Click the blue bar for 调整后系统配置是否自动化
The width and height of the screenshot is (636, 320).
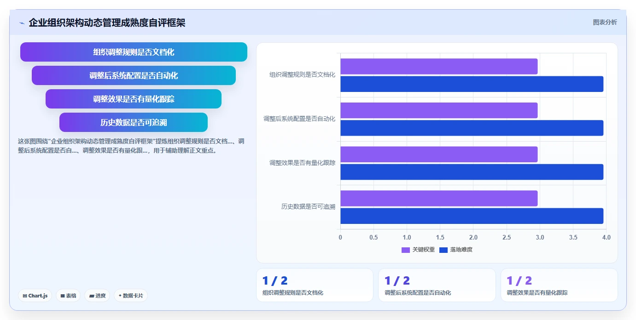point(472,128)
